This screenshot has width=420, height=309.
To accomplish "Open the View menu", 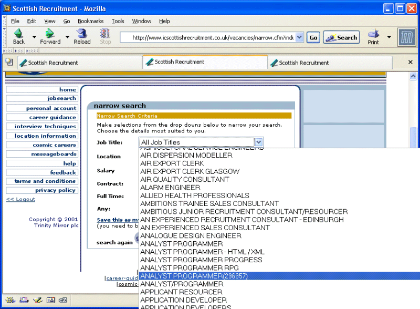I will [50, 21].
